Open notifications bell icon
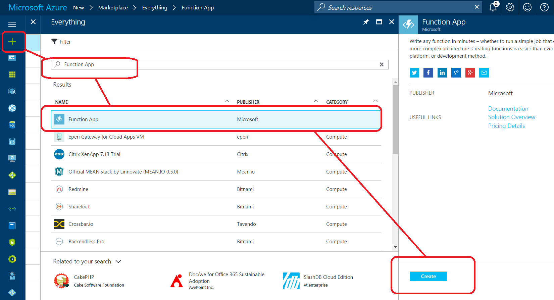Image resolution: width=554 pixels, height=300 pixels. click(x=493, y=7)
